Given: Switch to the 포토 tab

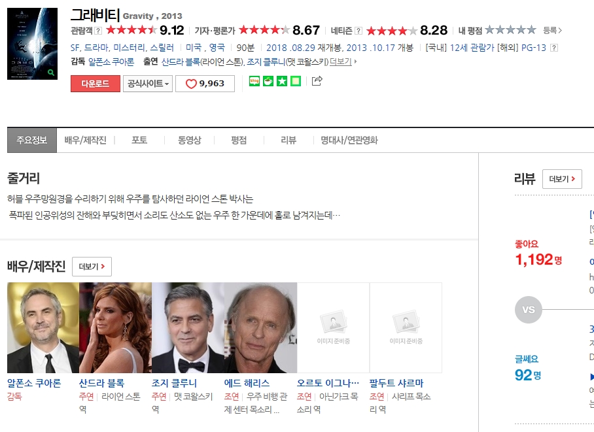Looking at the screenshot, I should 139,141.
